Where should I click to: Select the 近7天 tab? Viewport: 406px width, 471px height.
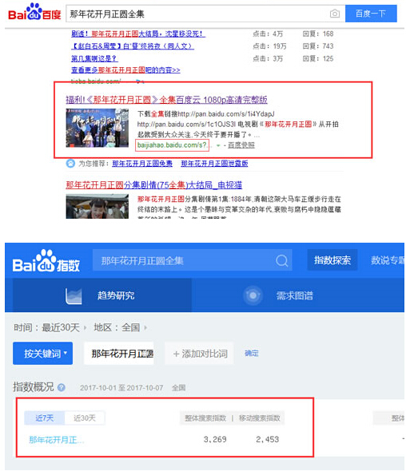[45, 418]
